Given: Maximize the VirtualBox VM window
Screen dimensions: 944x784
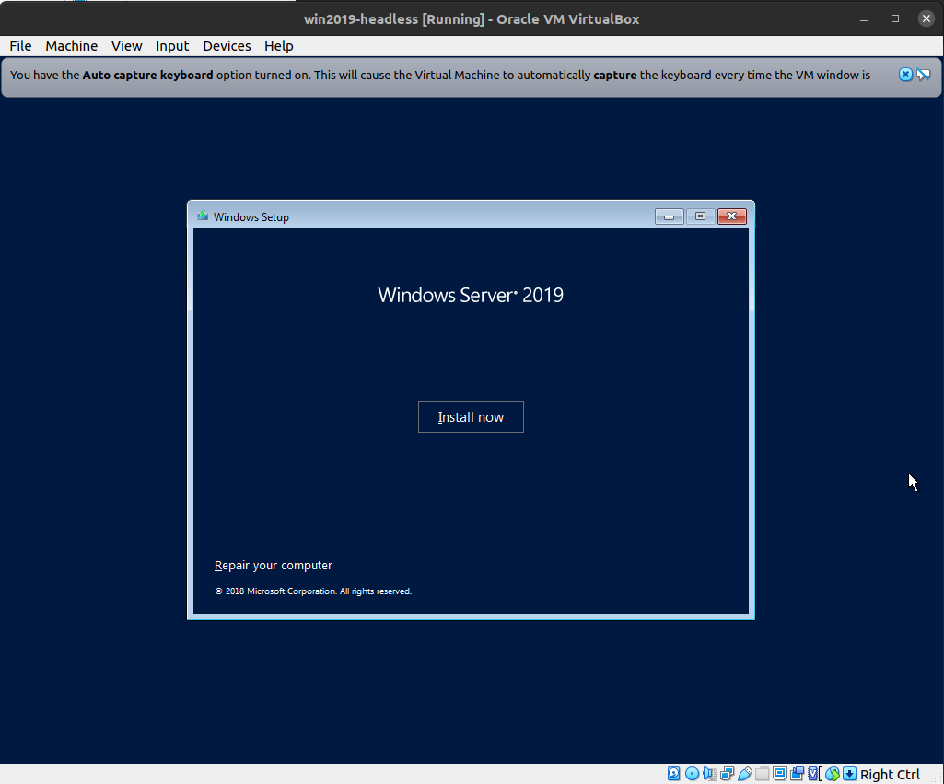Looking at the screenshot, I should [895, 18].
